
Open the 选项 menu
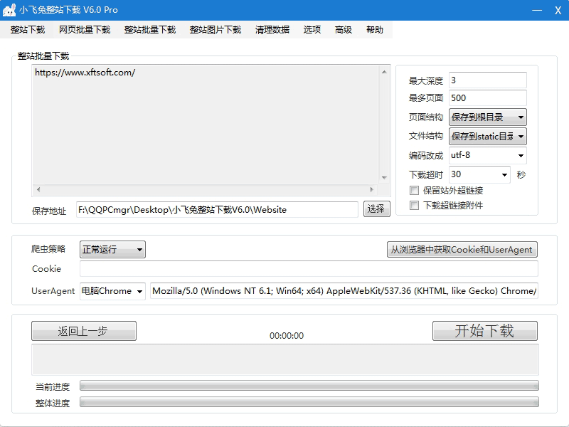(312, 30)
